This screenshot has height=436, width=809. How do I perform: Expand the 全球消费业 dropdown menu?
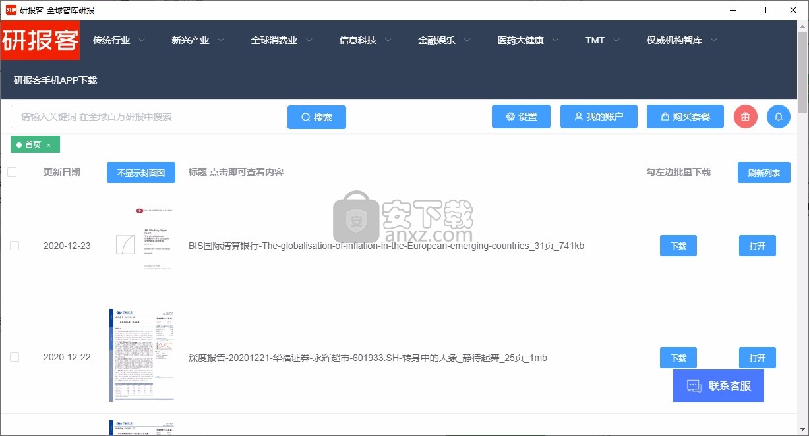(x=282, y=40)
